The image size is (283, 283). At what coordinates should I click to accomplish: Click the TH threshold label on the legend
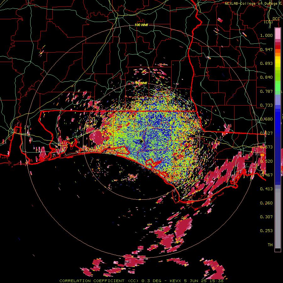click(x=270, y=245)
